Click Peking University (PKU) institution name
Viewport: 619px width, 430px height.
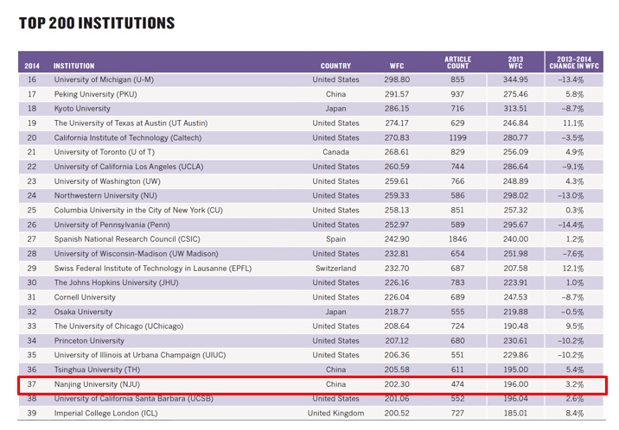(96, 94)
